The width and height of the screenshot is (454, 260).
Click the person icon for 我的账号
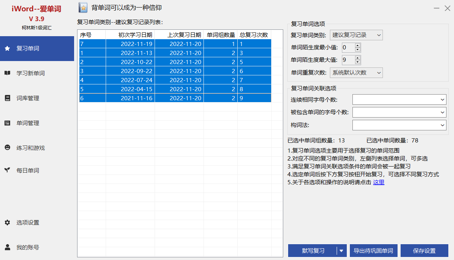7,248
